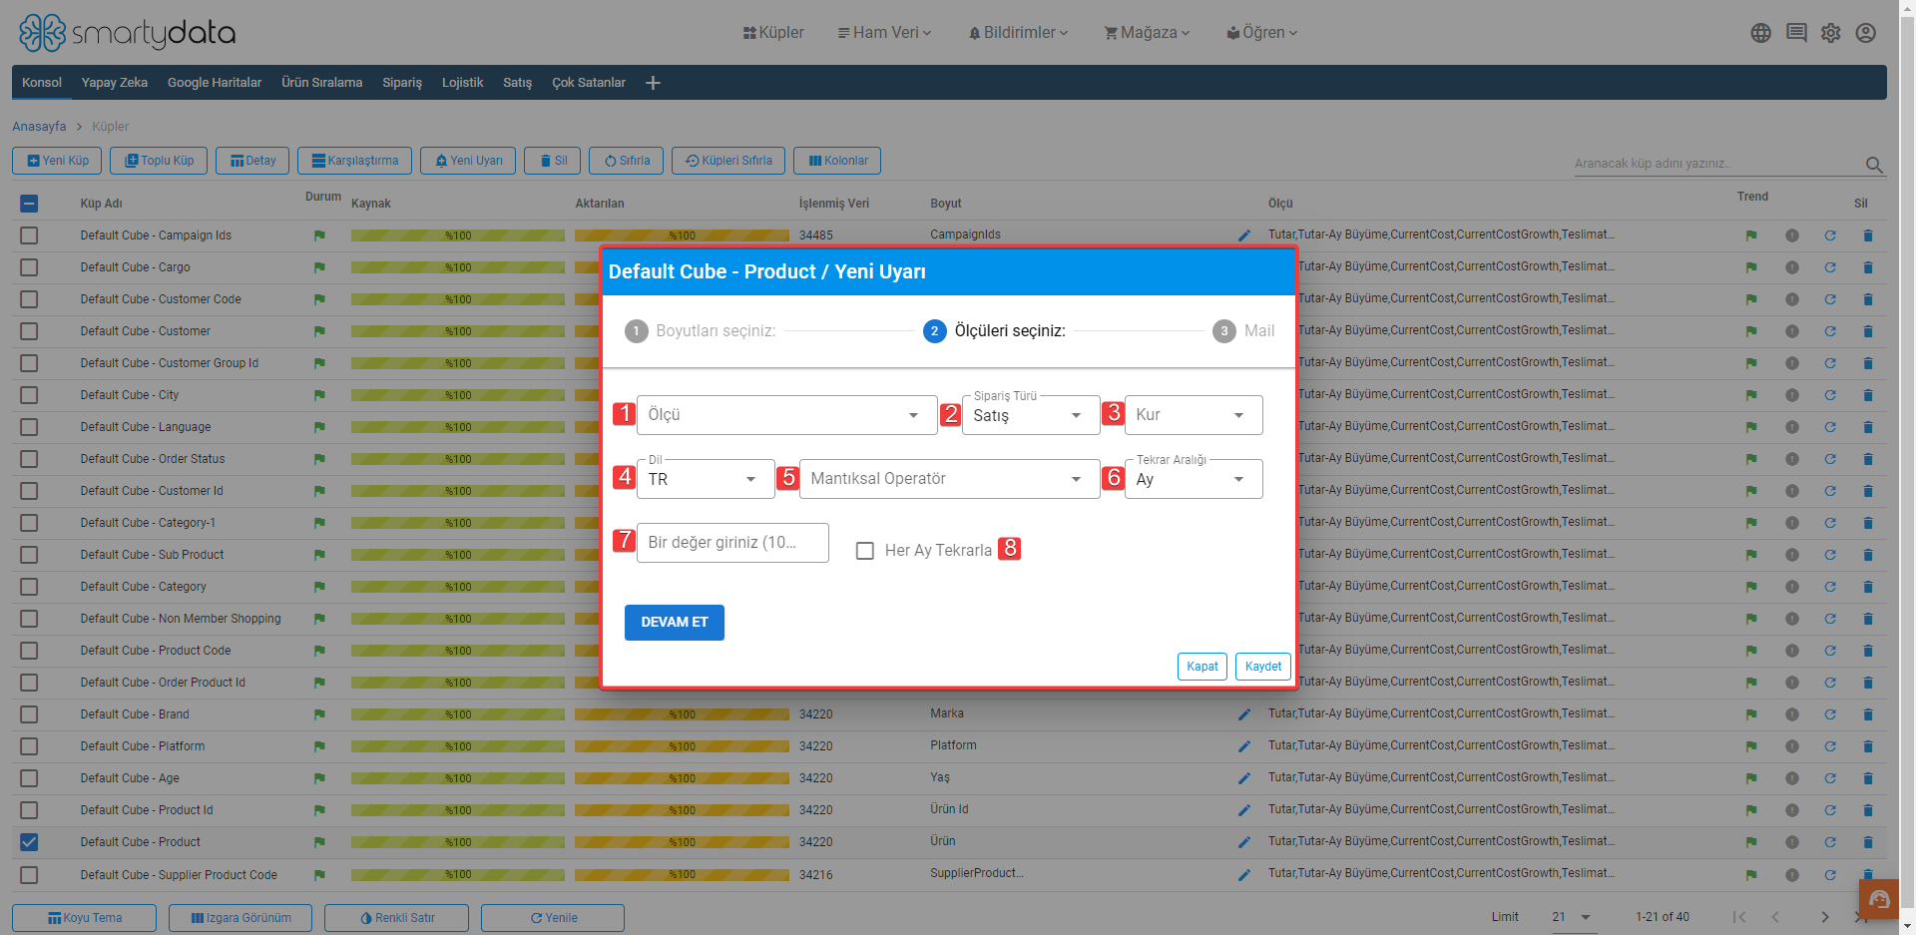Select the Supplier Product Code checkbox

tap(29, 875)
